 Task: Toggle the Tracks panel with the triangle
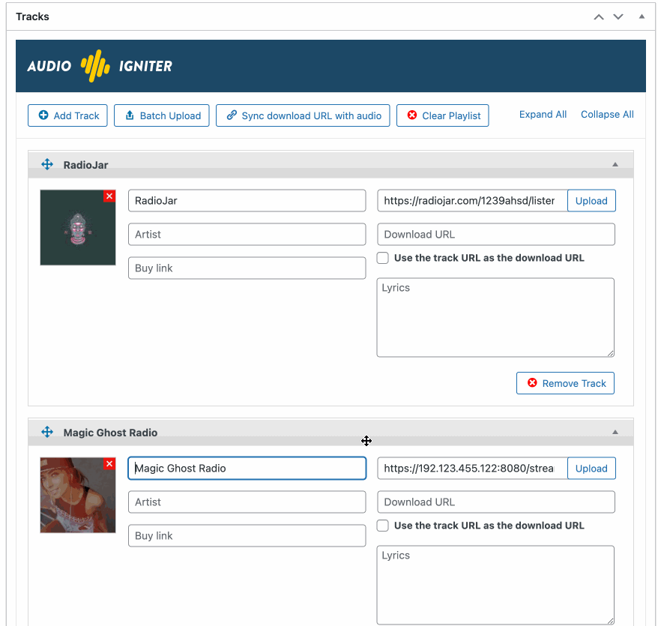click(642, 16)
